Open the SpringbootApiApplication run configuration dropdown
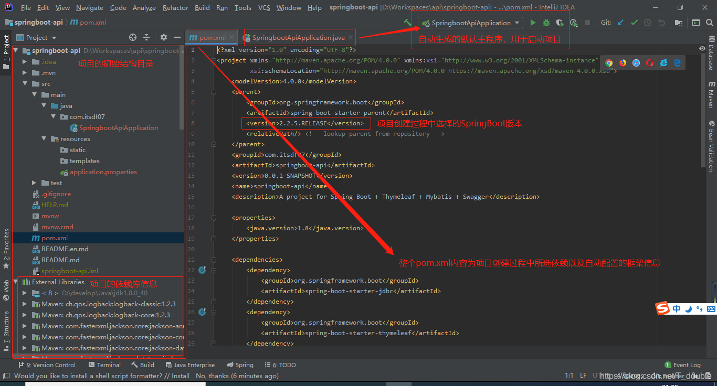The height and width of the screenshot is (386, 717). tap(471, 23)
